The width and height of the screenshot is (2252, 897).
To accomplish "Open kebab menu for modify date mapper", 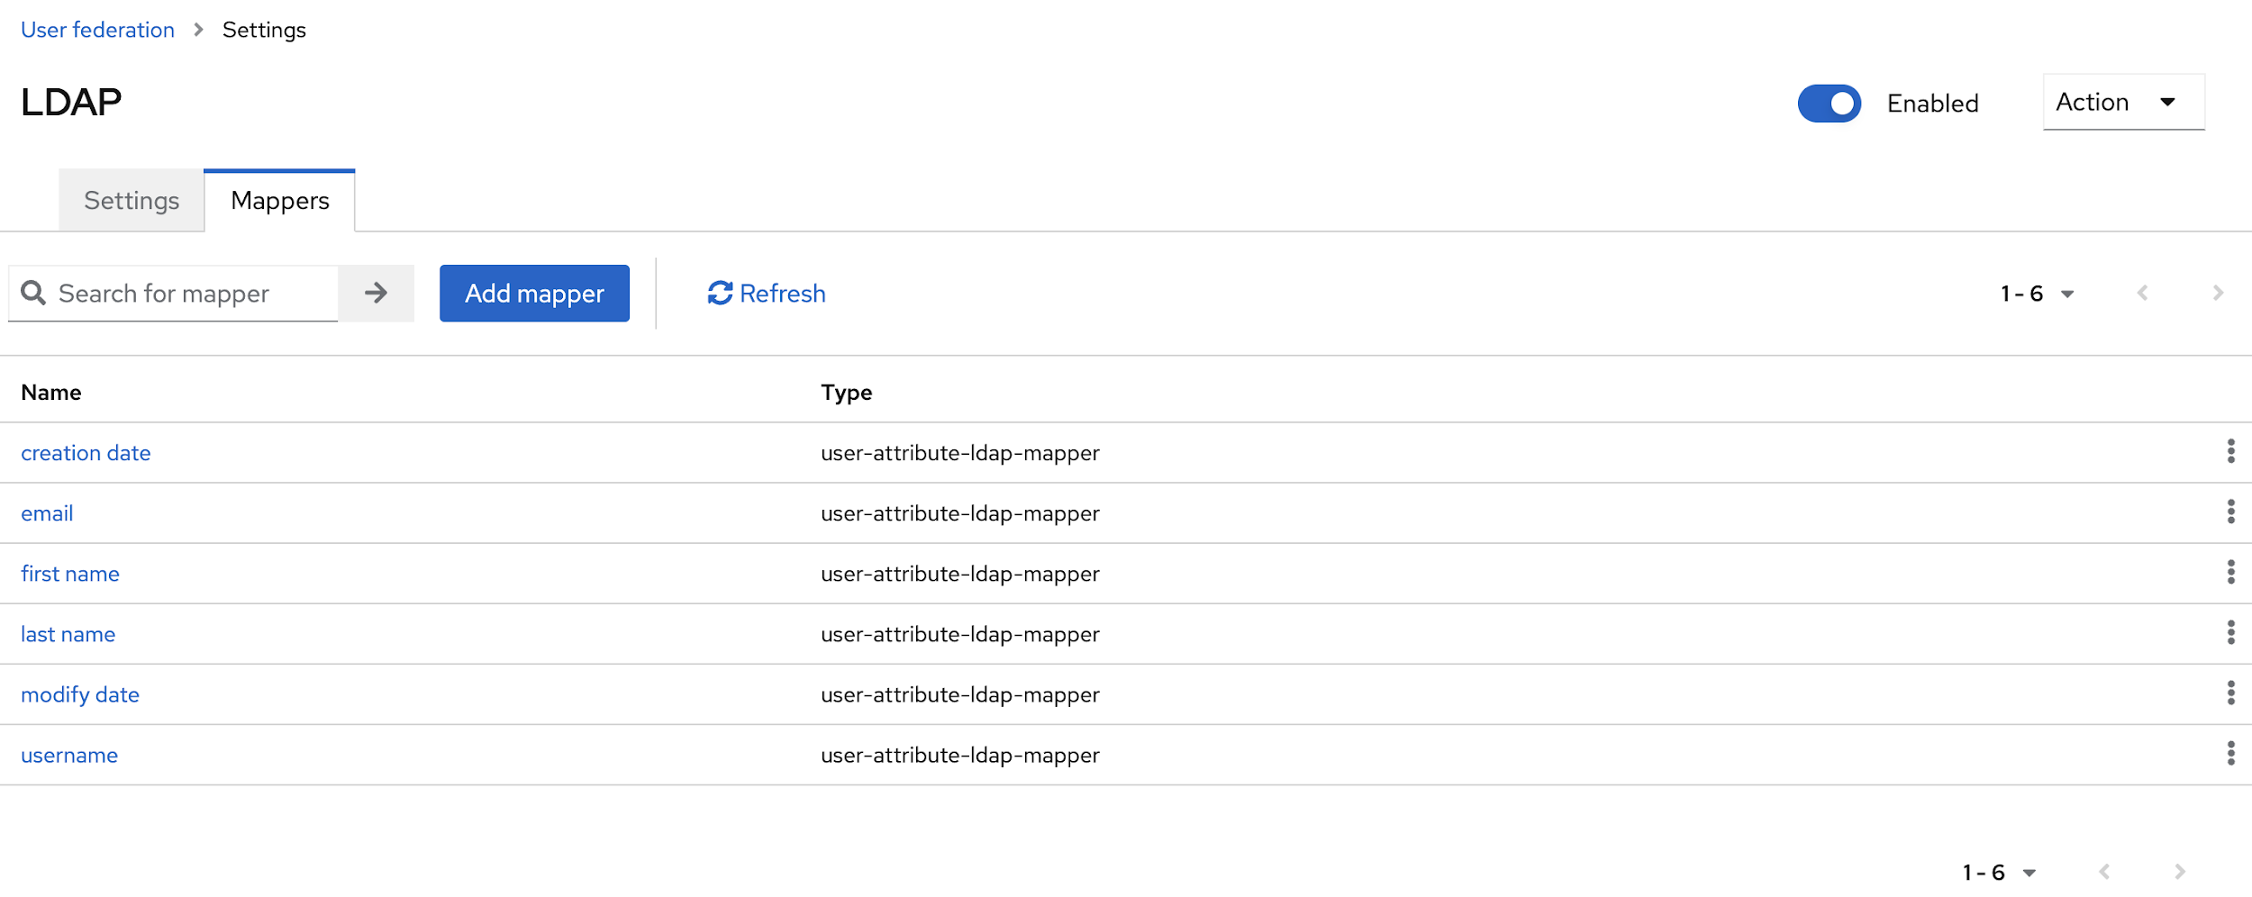I will (x=2230, y=693).
